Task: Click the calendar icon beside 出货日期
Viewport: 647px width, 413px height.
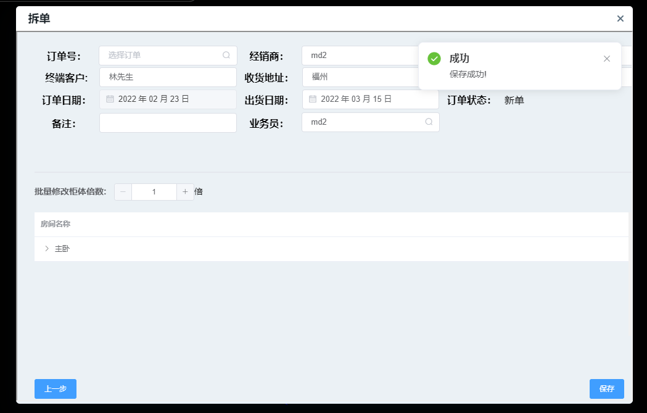Action: 313,99
